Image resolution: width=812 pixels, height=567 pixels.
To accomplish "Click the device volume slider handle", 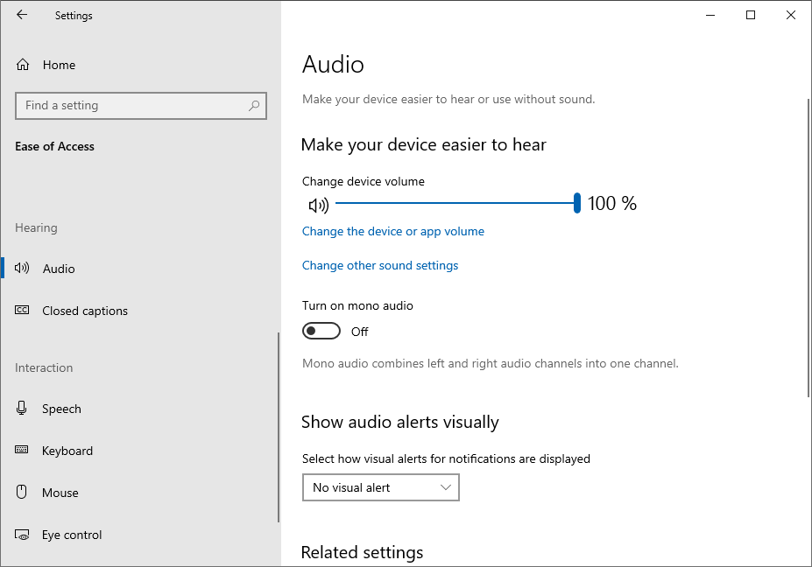I will (x=577, y=203).
